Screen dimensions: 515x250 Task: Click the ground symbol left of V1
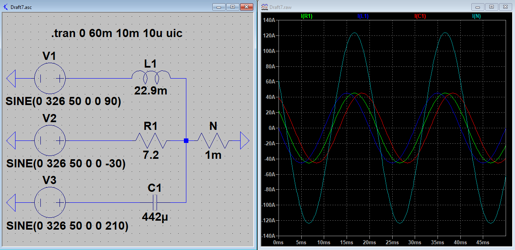12,79
